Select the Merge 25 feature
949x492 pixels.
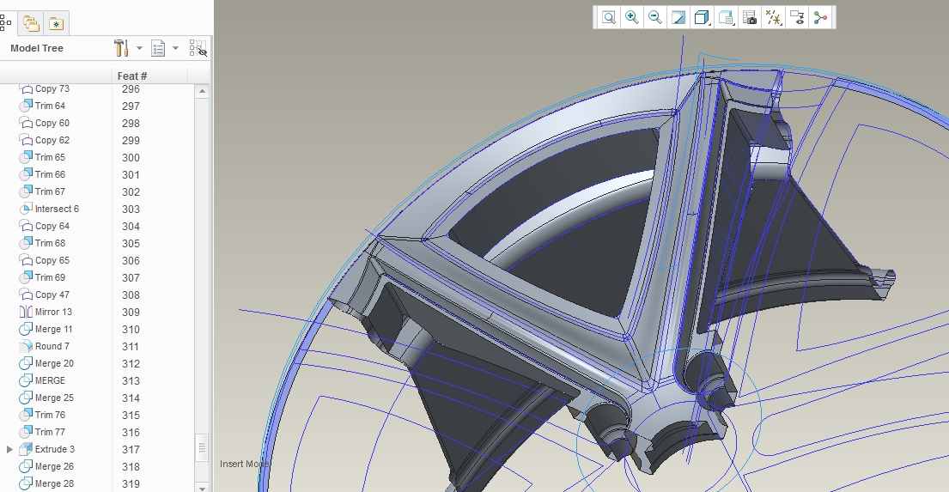pyautogui.click(x=54, y=398)
